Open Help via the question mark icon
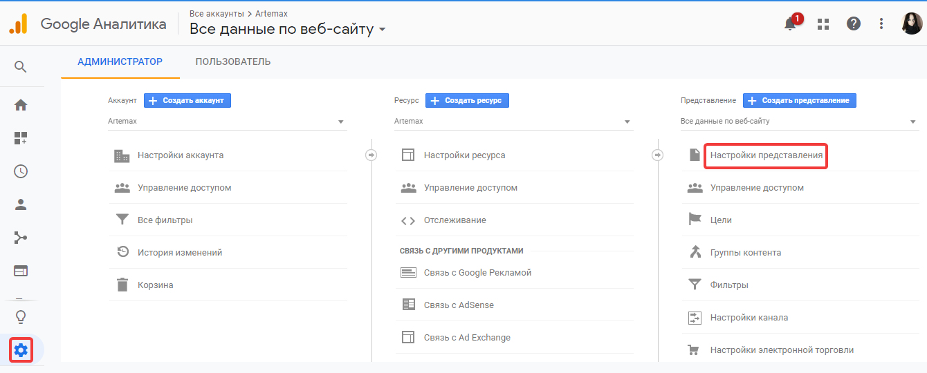 coord(854,23)
